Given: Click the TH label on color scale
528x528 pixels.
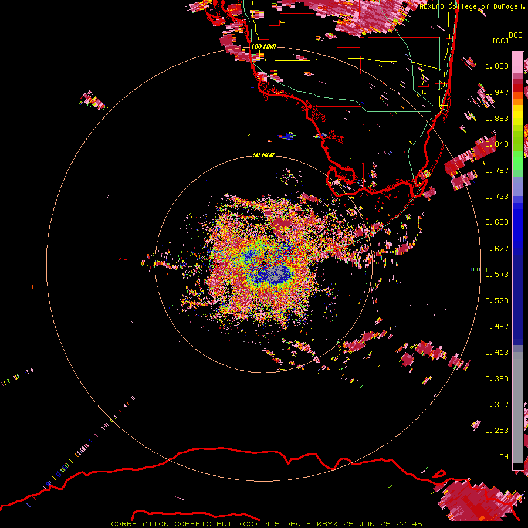Looking at the screenshot, I should click(x=504, y=456).
